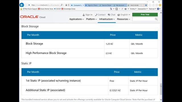
Task: Click the Sign In link
Action: [x=88, y=15]
